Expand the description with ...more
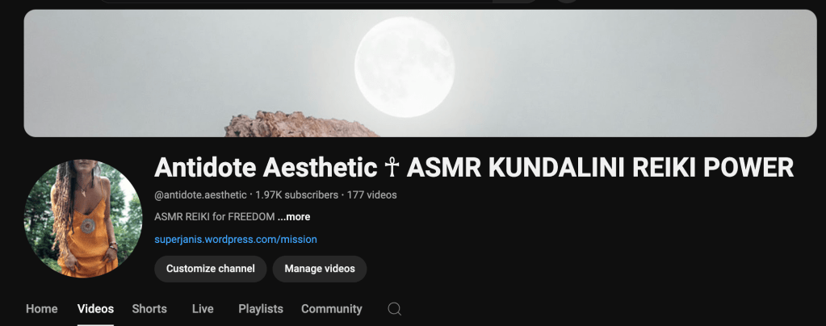Viewport: 826px width, 326px height. click(294, 216)
